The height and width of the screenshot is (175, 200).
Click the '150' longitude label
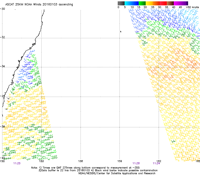[x=2, y=161]
